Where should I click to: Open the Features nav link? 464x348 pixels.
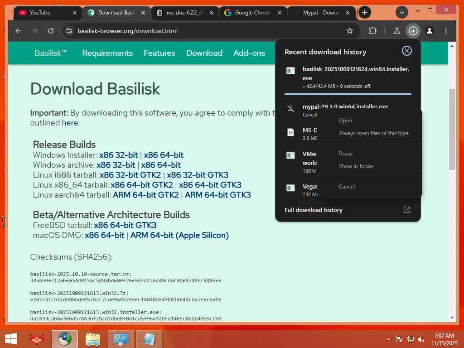point(159,53)
